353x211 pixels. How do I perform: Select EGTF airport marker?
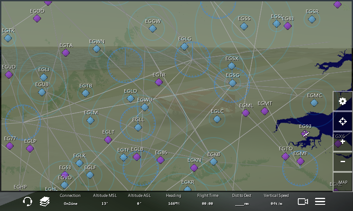(124, 157)
